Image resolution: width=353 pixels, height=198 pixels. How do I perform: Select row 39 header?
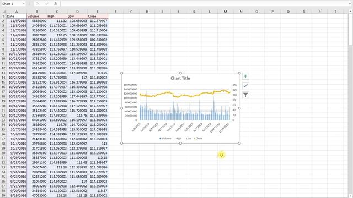(3, 195)
